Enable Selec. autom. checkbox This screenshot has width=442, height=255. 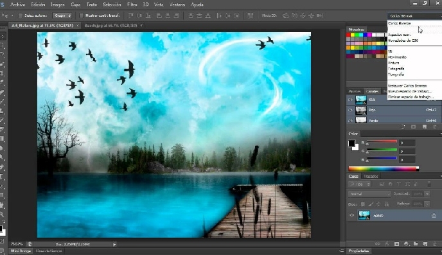(x=21, y=15)
